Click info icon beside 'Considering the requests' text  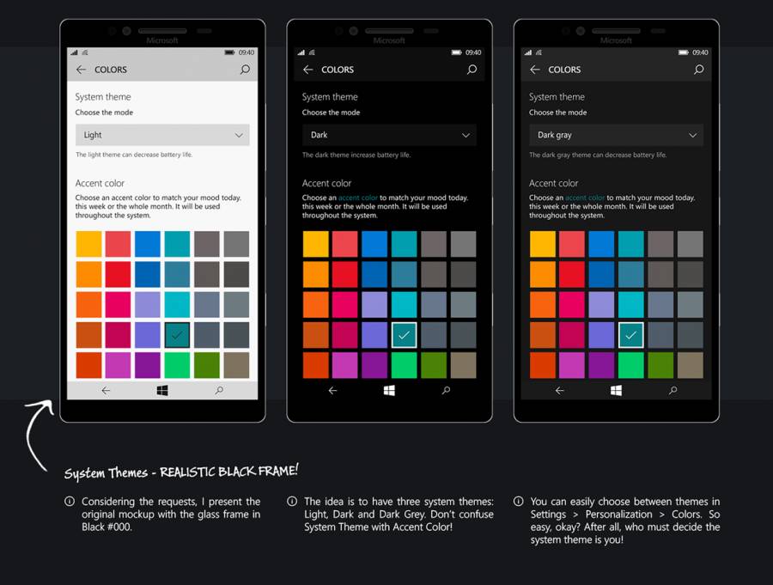pos(70,501)
